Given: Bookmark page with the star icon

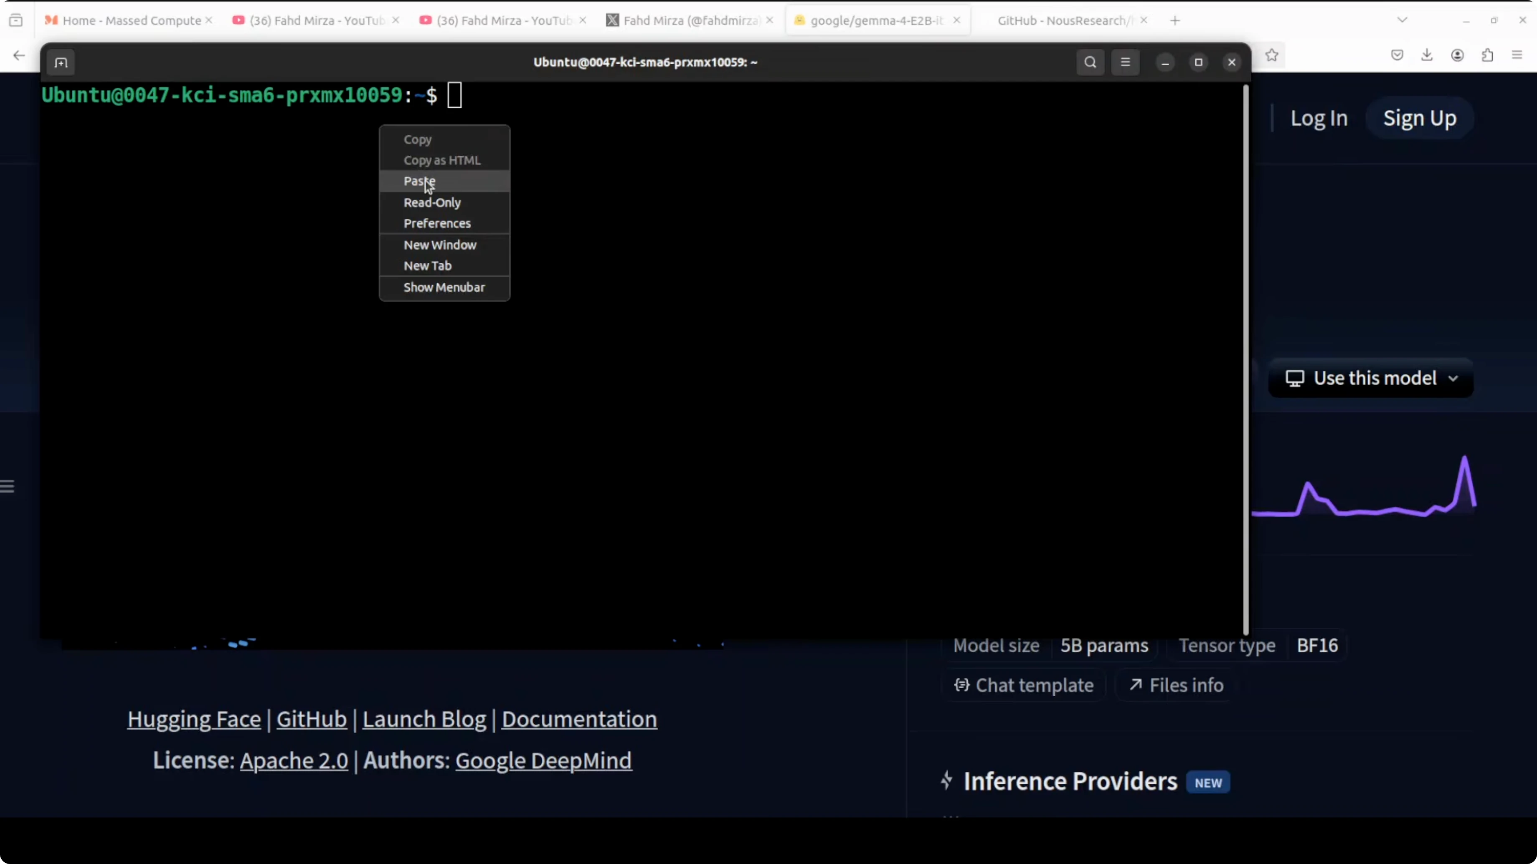Looking at the screenshot, I should [1271, 56].
